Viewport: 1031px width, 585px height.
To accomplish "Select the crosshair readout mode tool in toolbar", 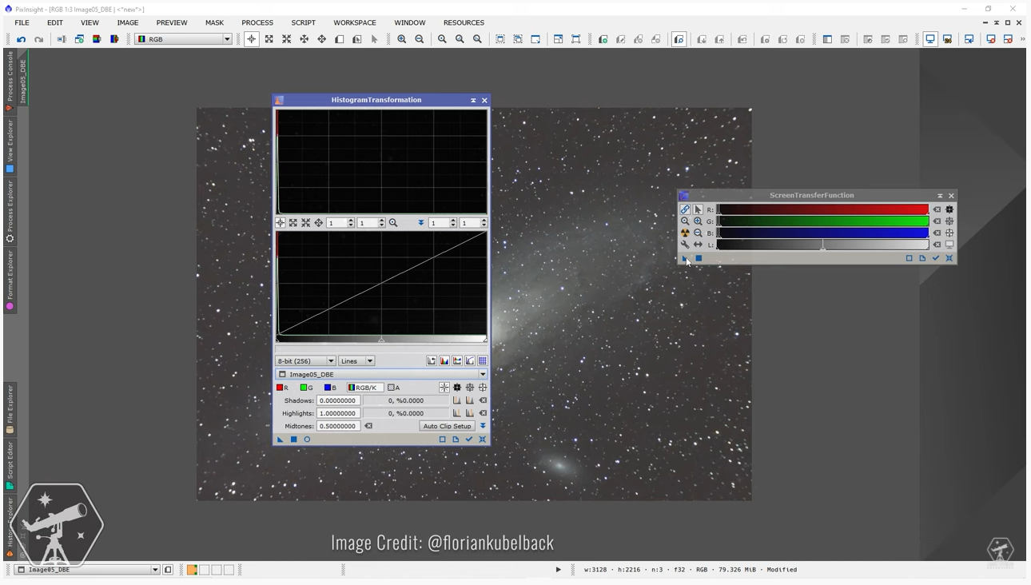I will coord(252,39).
